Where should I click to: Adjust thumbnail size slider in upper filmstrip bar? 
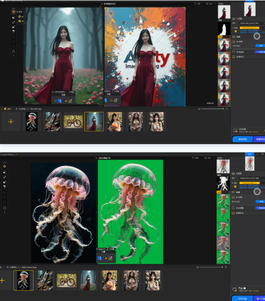pyautogui.click(x=212, y=109)
